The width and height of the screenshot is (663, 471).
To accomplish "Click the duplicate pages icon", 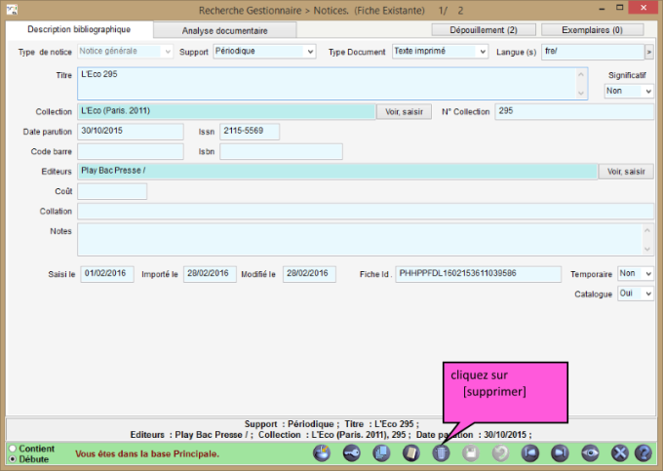I will coord(382,453).
